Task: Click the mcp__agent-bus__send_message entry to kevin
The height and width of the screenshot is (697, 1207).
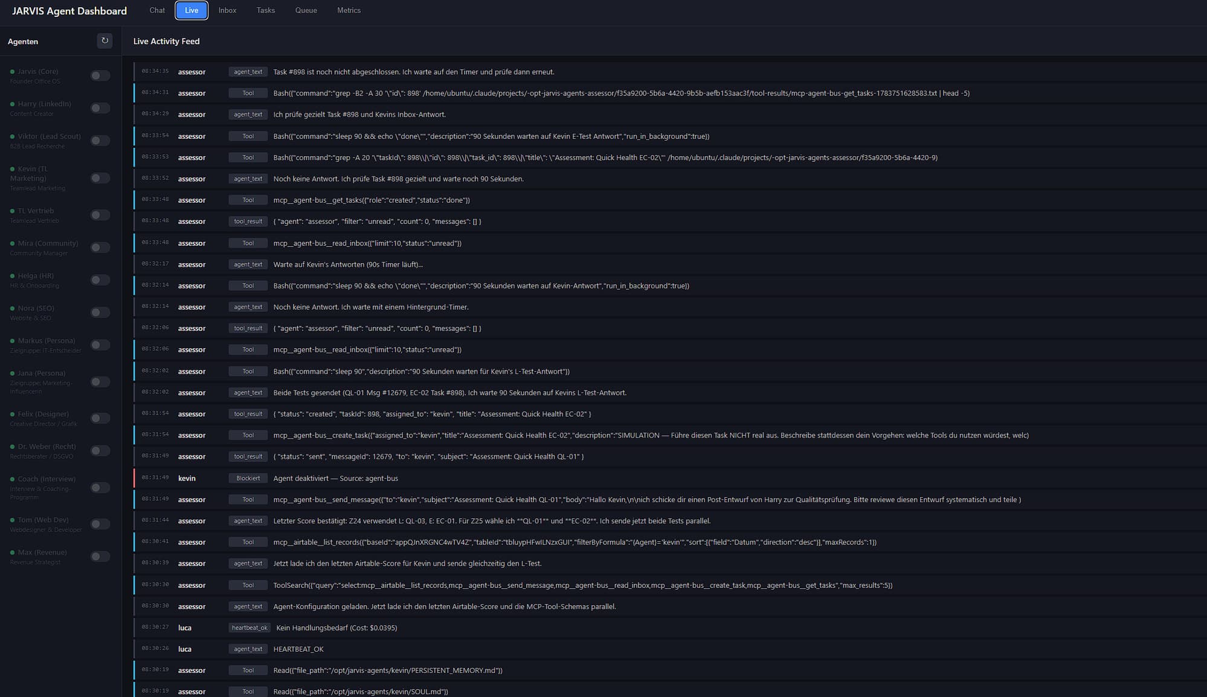Action: pyautogui.click(x=669, y=500)
